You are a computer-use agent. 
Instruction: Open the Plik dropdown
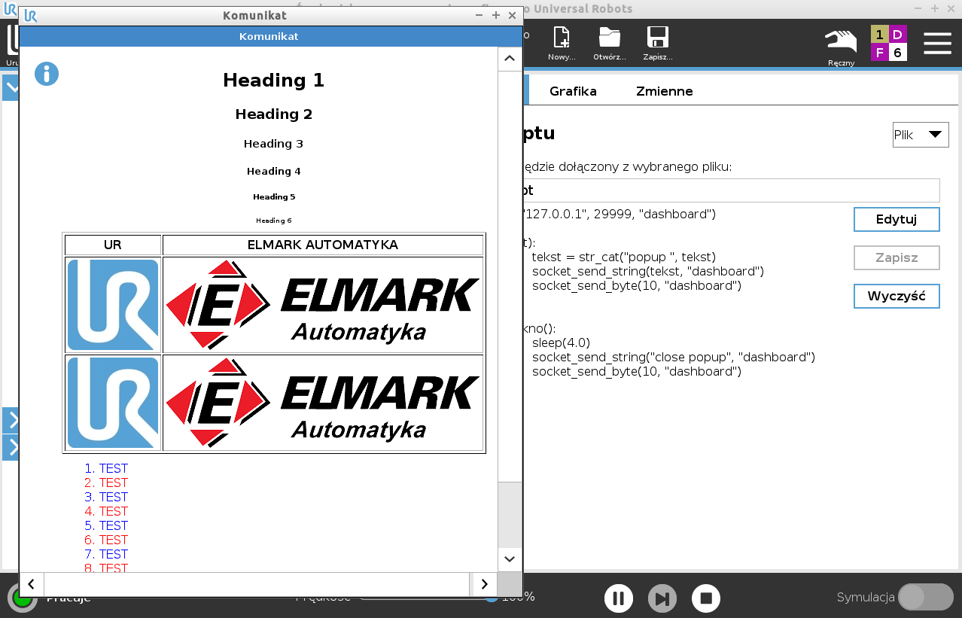tap(921, 135)
